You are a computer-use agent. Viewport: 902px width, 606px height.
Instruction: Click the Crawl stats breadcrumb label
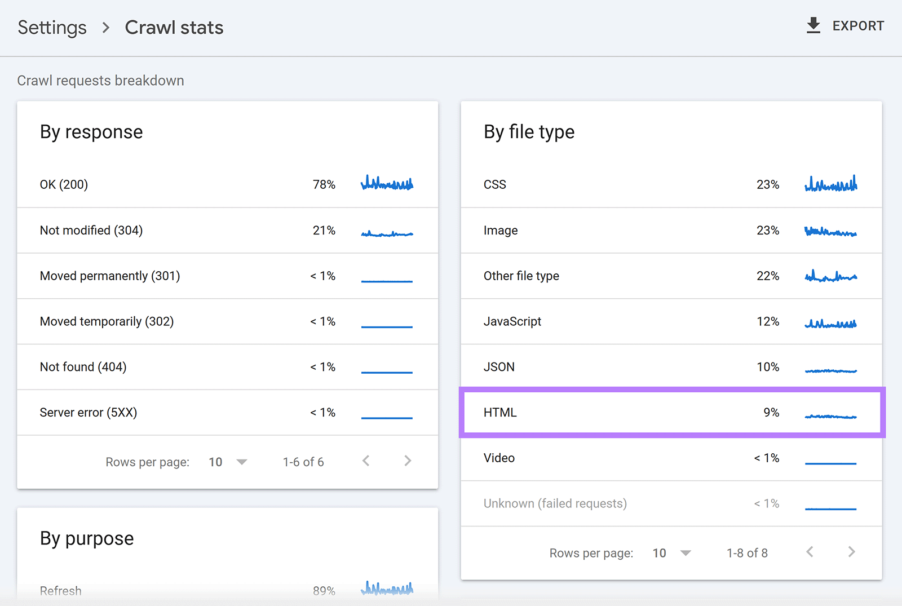coord(174,26)
